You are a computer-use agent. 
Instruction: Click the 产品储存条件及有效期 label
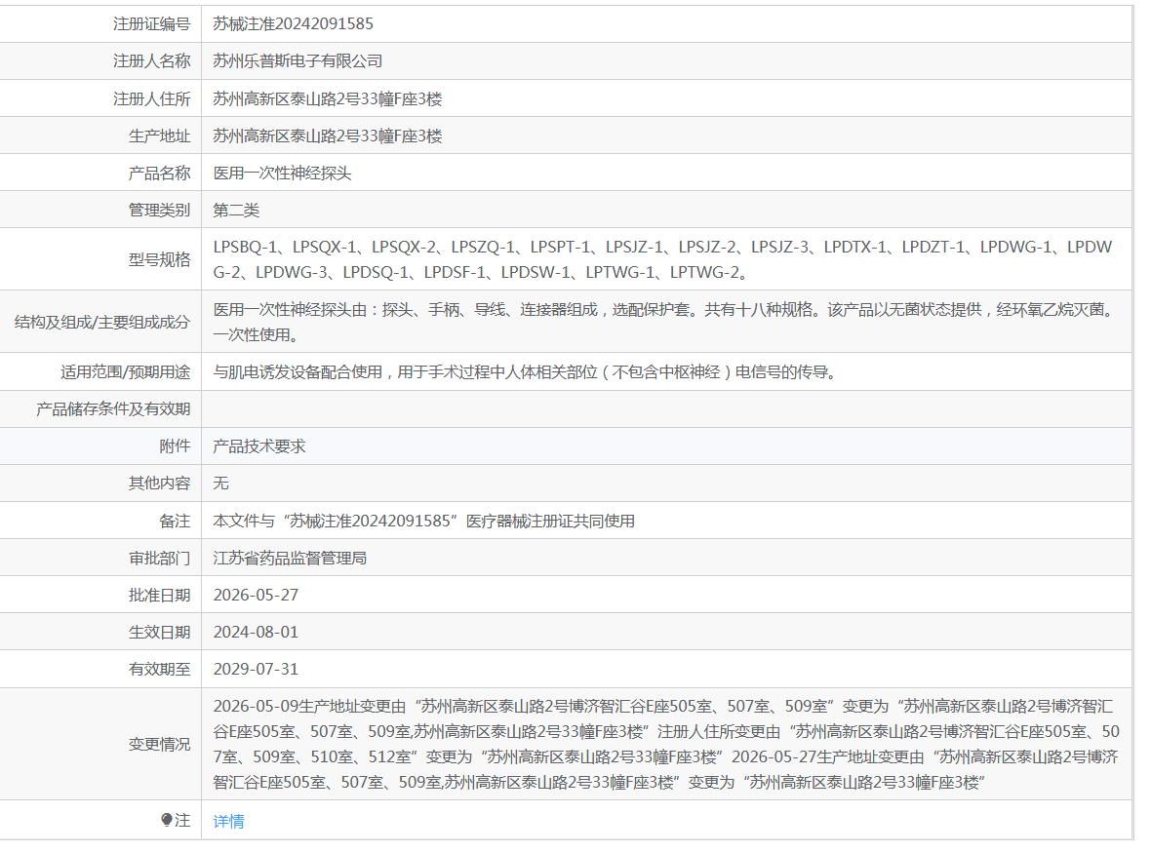point(113,408)
